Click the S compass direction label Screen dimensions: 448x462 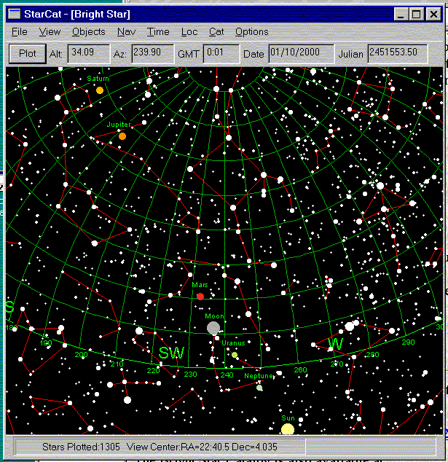(9, 308)
